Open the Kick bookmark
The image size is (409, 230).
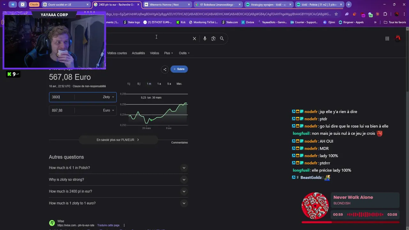coord(181,22)
